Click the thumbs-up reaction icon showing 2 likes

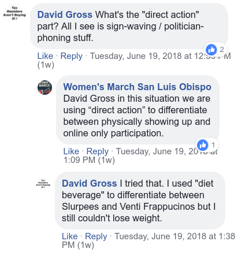tap(211, 50)
